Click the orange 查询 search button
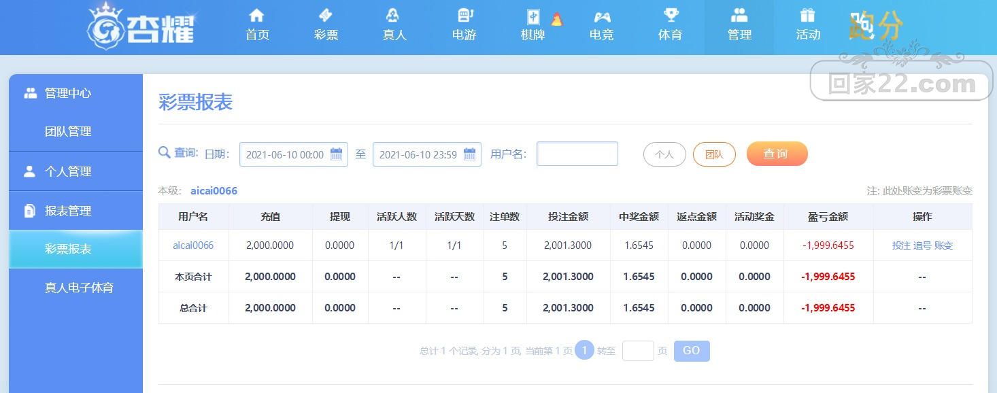The height and width of the screenshot is (393, 997). click(x=777, y=154)
